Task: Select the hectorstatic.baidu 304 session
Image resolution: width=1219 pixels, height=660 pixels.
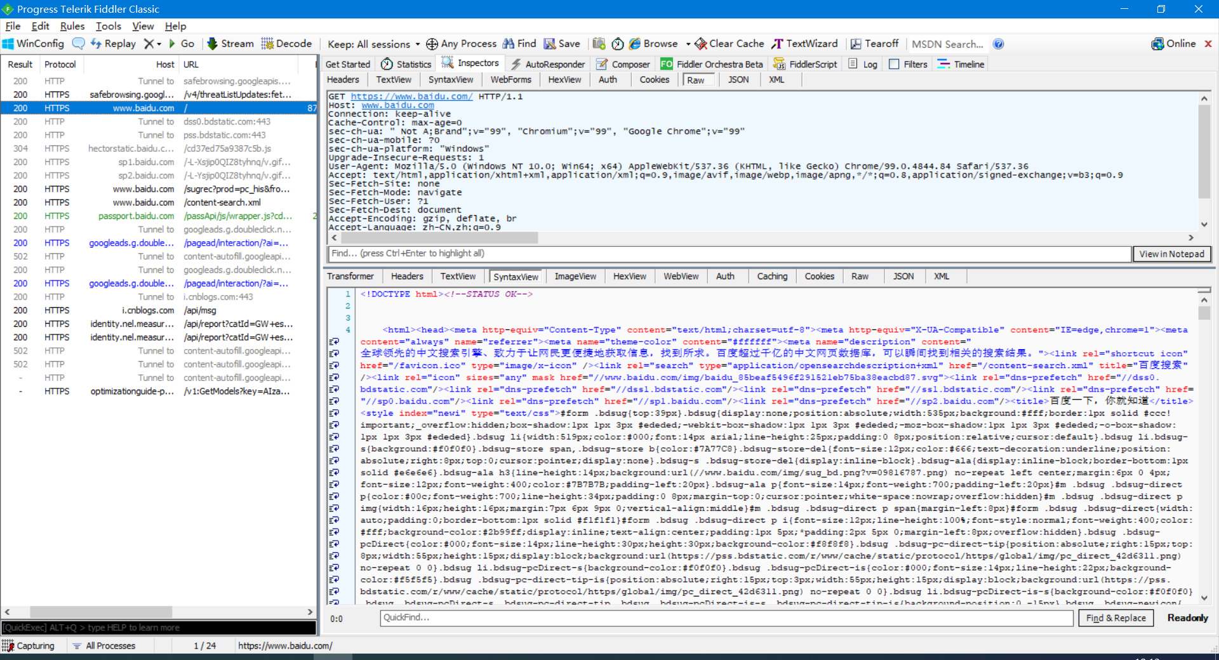Action: [x=159, y=148]
